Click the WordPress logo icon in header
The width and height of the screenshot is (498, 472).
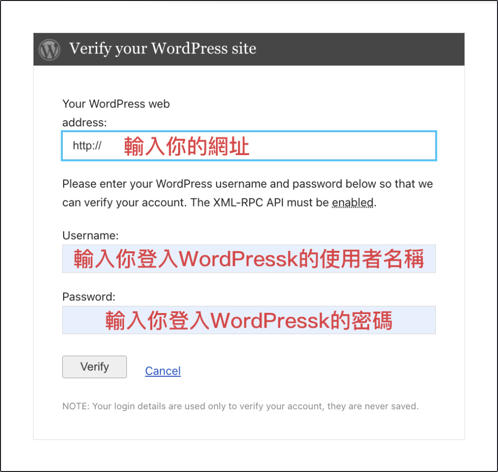point(49,50)
